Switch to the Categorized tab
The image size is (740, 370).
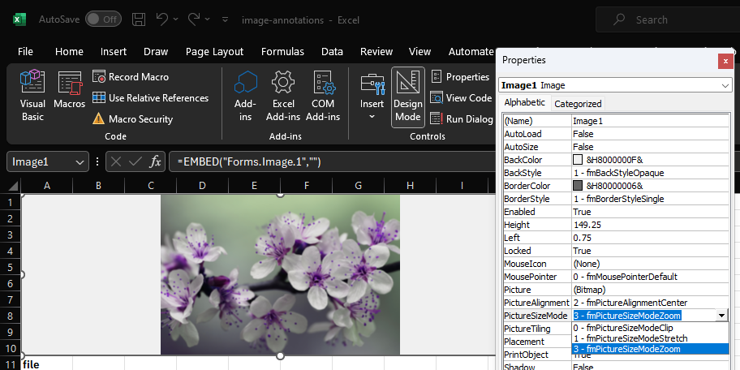578,103
